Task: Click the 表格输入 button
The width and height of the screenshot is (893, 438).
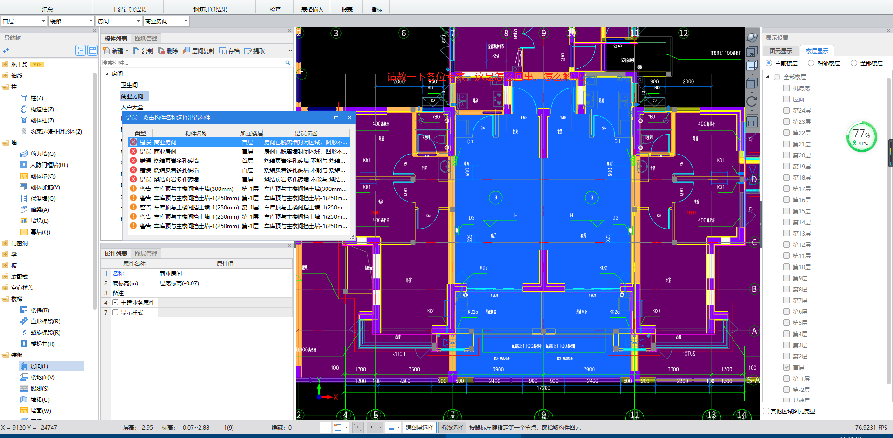Action: point(312,9)
